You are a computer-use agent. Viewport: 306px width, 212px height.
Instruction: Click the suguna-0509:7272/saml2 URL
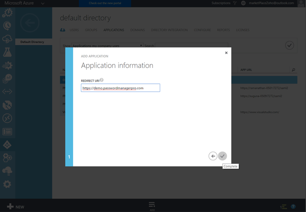point(261,96)
